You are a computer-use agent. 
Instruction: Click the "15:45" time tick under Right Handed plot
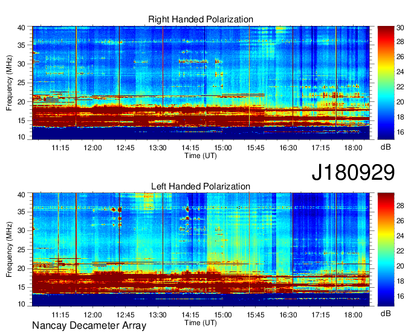click(x=256, y=148)
